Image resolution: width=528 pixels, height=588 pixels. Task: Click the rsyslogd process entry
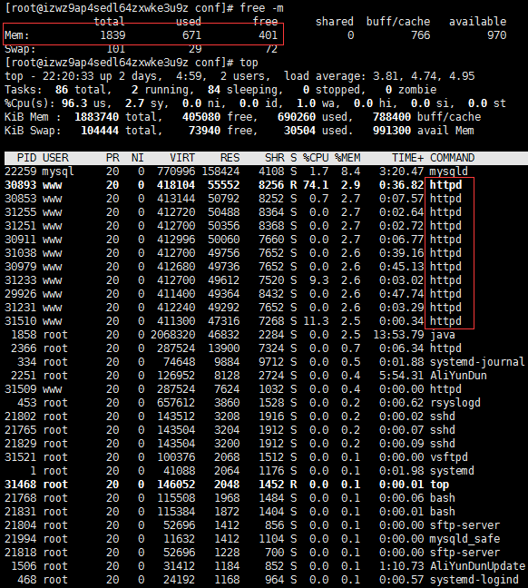[x=455, y=403]
